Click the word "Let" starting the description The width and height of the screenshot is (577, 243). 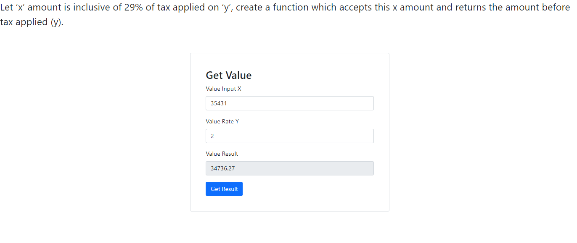click(x=7, y=8)
